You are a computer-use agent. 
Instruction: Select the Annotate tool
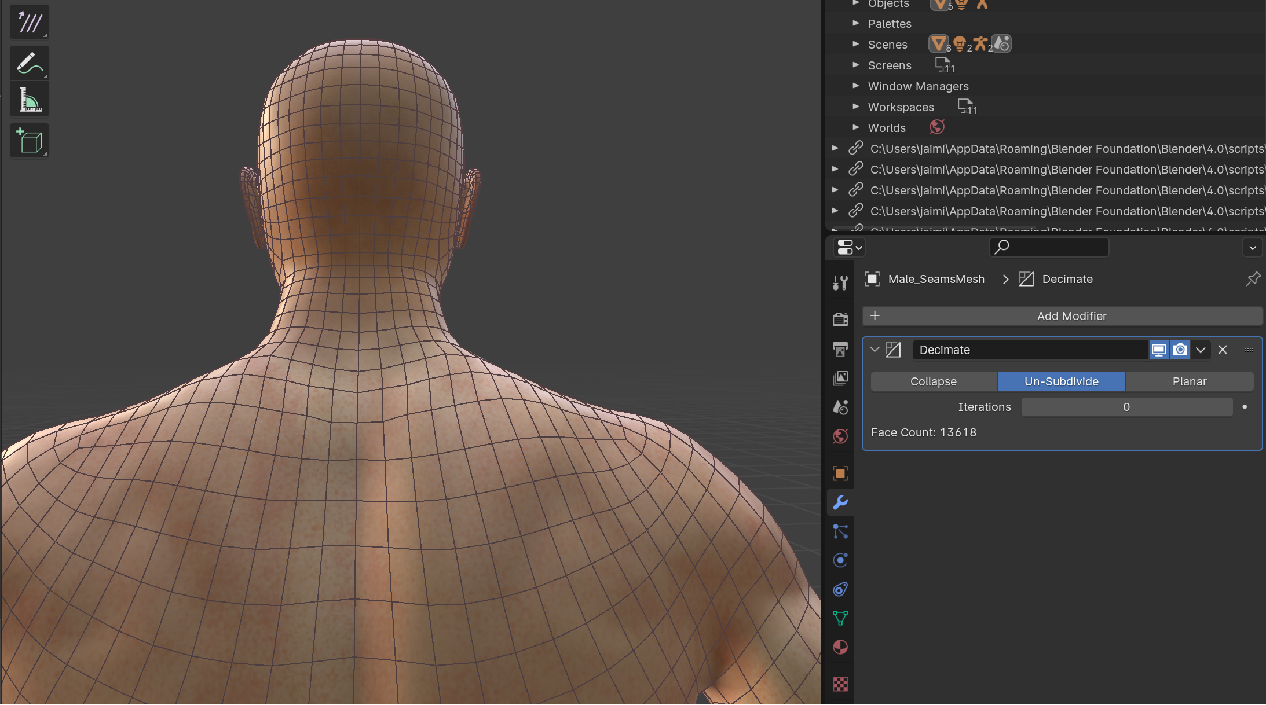click(x=30, y=63)
